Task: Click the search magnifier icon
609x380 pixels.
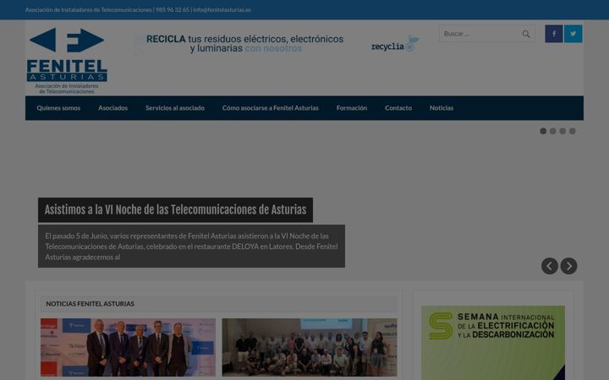Action: click(x=526, y=34)
